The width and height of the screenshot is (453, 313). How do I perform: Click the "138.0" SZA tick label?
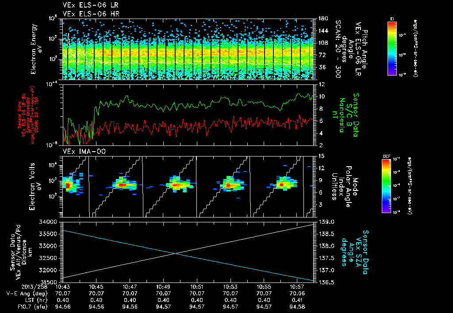coord(326,246)
